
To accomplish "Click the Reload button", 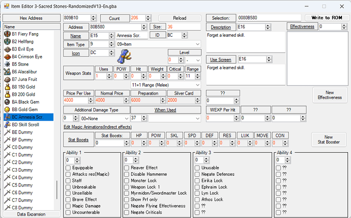I will 180,18.
